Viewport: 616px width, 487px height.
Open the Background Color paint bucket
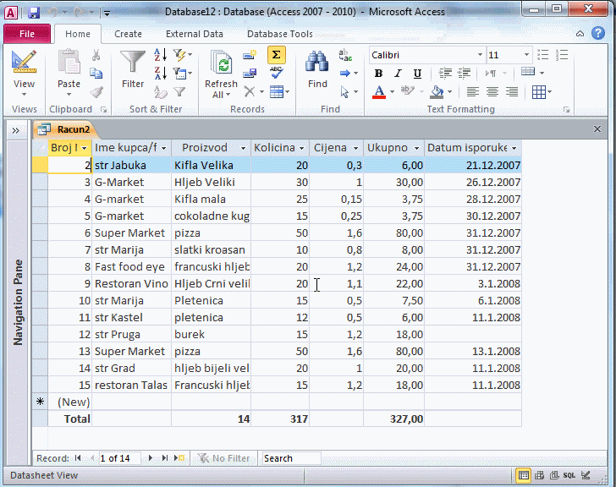click(x=437, y=92)
